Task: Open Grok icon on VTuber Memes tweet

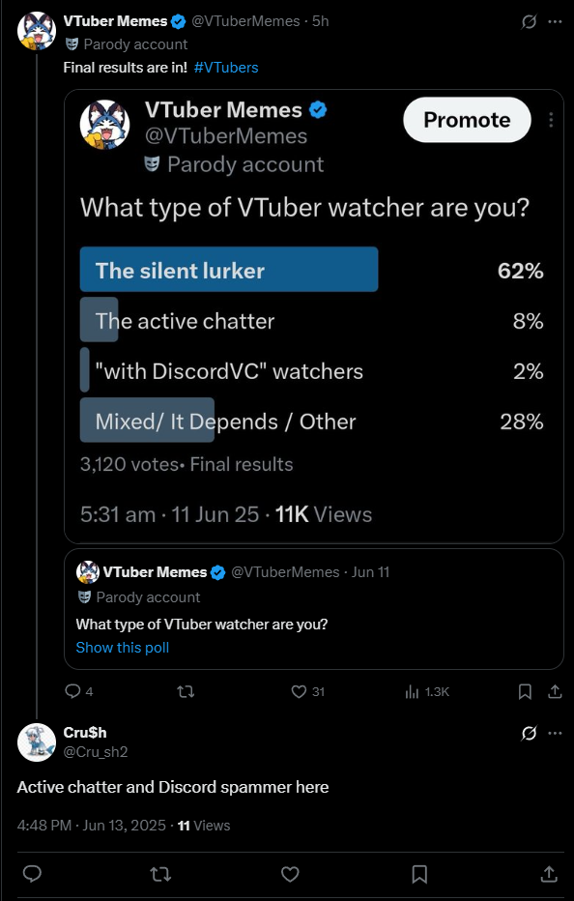Action: click(529, 22)
